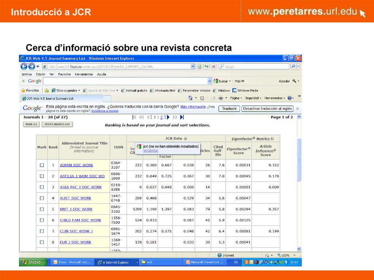Go to page 2 link

pyautogui.click(x=161, y=117)
